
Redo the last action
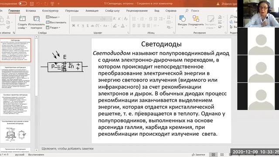[46, 3]
